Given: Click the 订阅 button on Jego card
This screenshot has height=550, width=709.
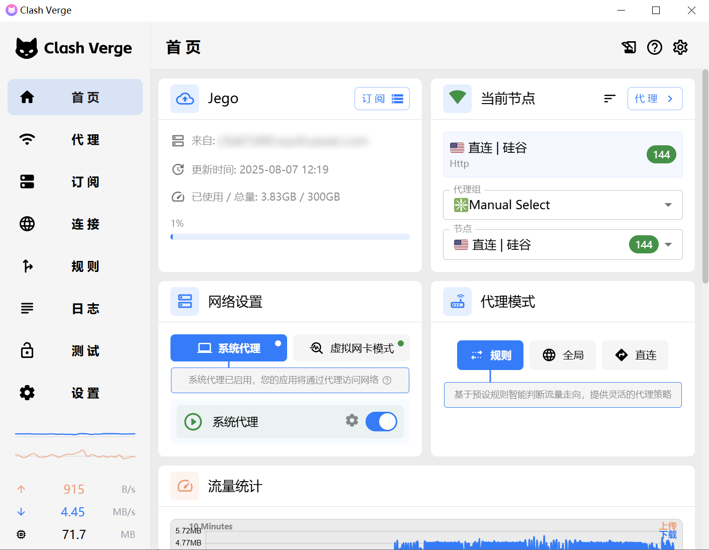Looking at the screenshot, I should (382, 99).
